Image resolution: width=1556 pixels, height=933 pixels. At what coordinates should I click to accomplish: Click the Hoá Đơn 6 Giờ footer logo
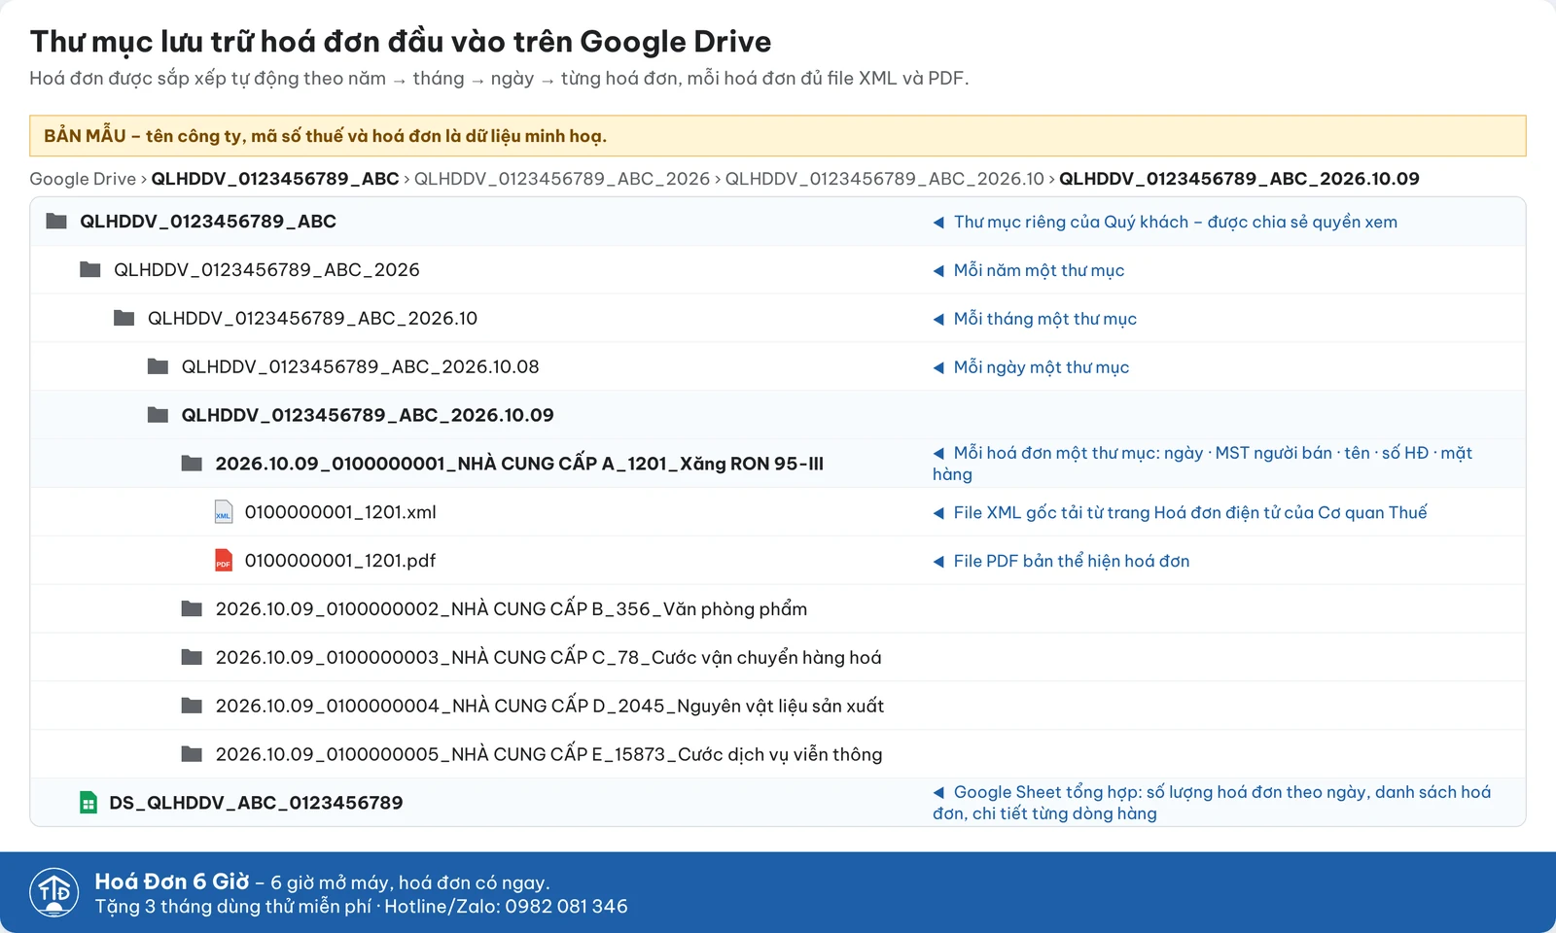pos(54,892)
